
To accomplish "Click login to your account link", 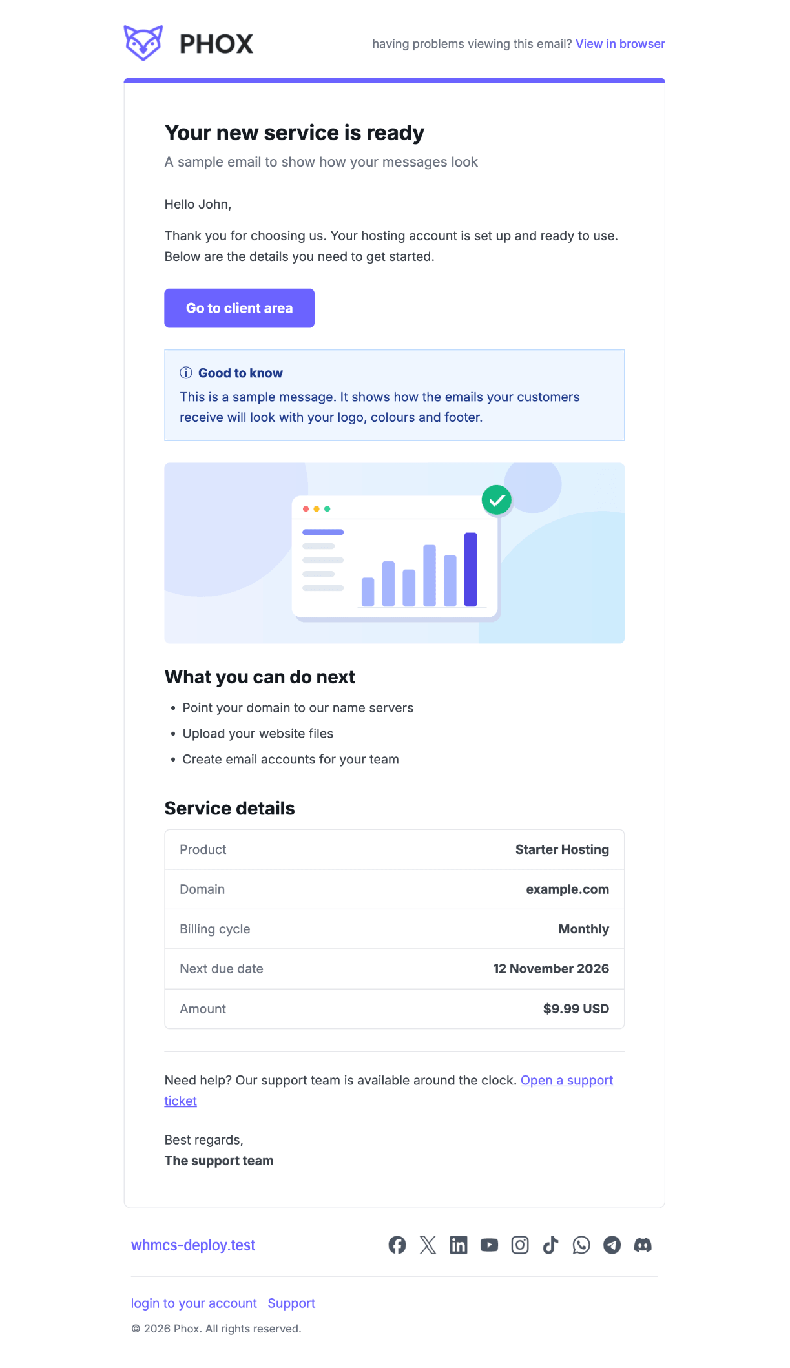I will [194, 1303].
